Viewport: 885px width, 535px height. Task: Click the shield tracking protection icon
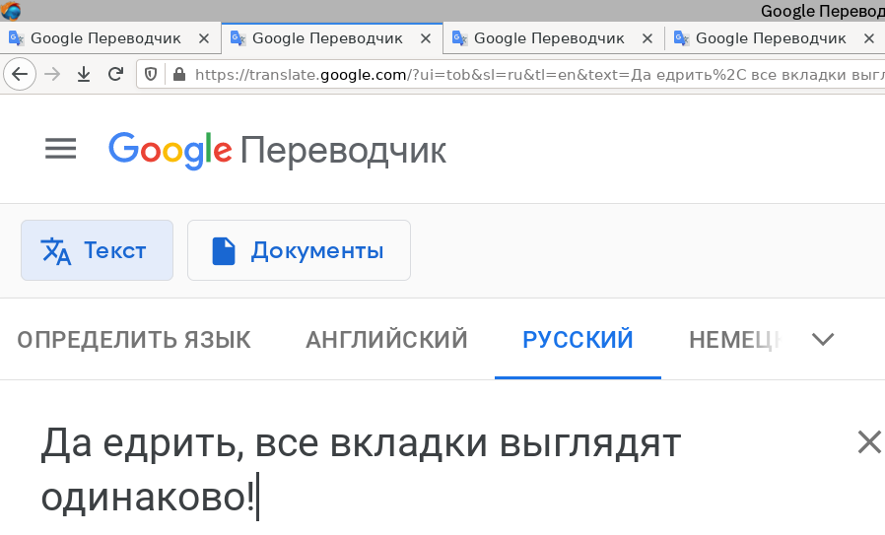click(151, 74)
